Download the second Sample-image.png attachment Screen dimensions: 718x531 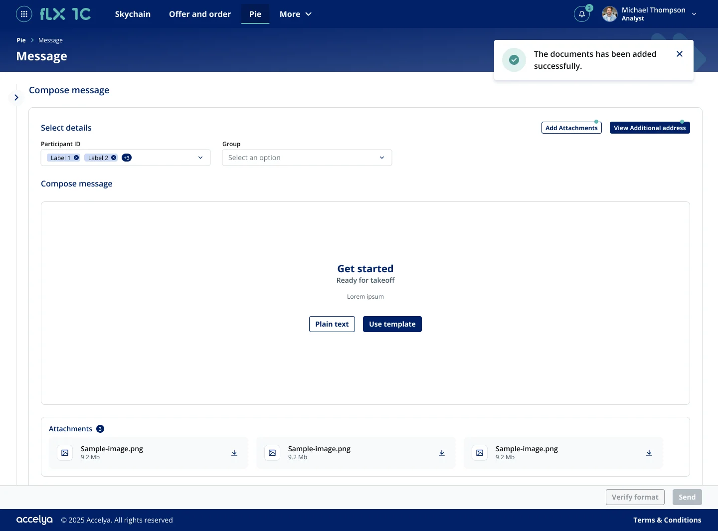click(x=442, y=453)
